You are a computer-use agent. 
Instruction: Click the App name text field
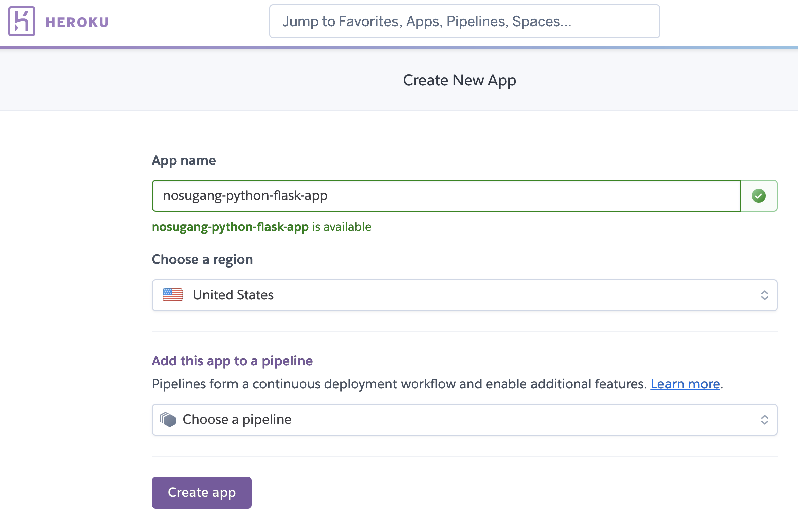(446, 196)
